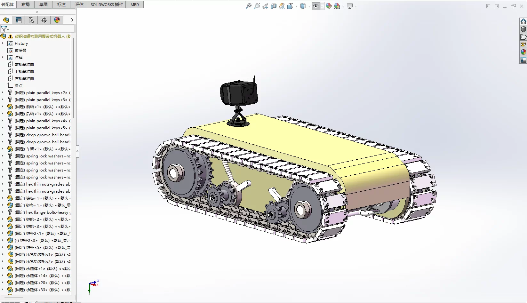Activate the Zoom to Area tool
Viewport: 527px width, 303px height.
257,6
